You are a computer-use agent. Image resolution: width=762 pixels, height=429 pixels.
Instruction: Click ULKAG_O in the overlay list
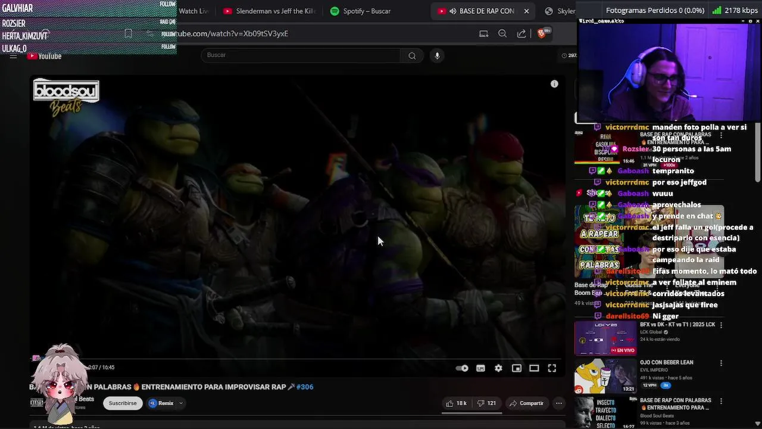(x=14, y=48)
